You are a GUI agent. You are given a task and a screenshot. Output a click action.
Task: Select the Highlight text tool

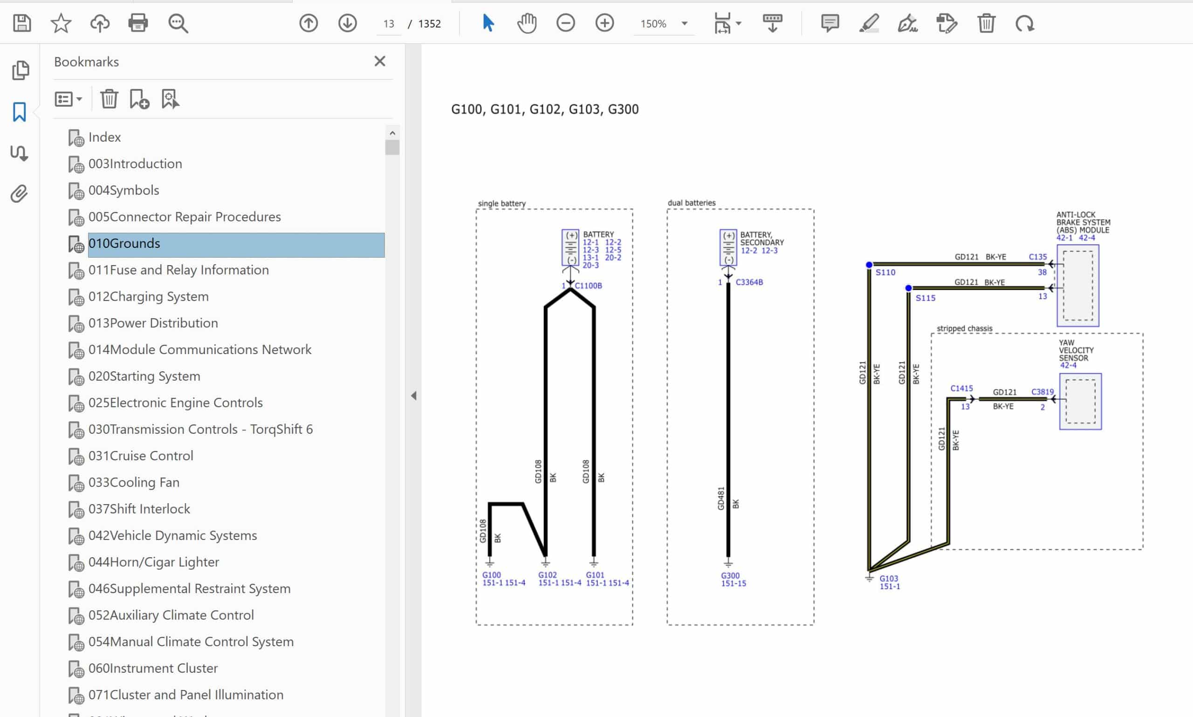868,23
